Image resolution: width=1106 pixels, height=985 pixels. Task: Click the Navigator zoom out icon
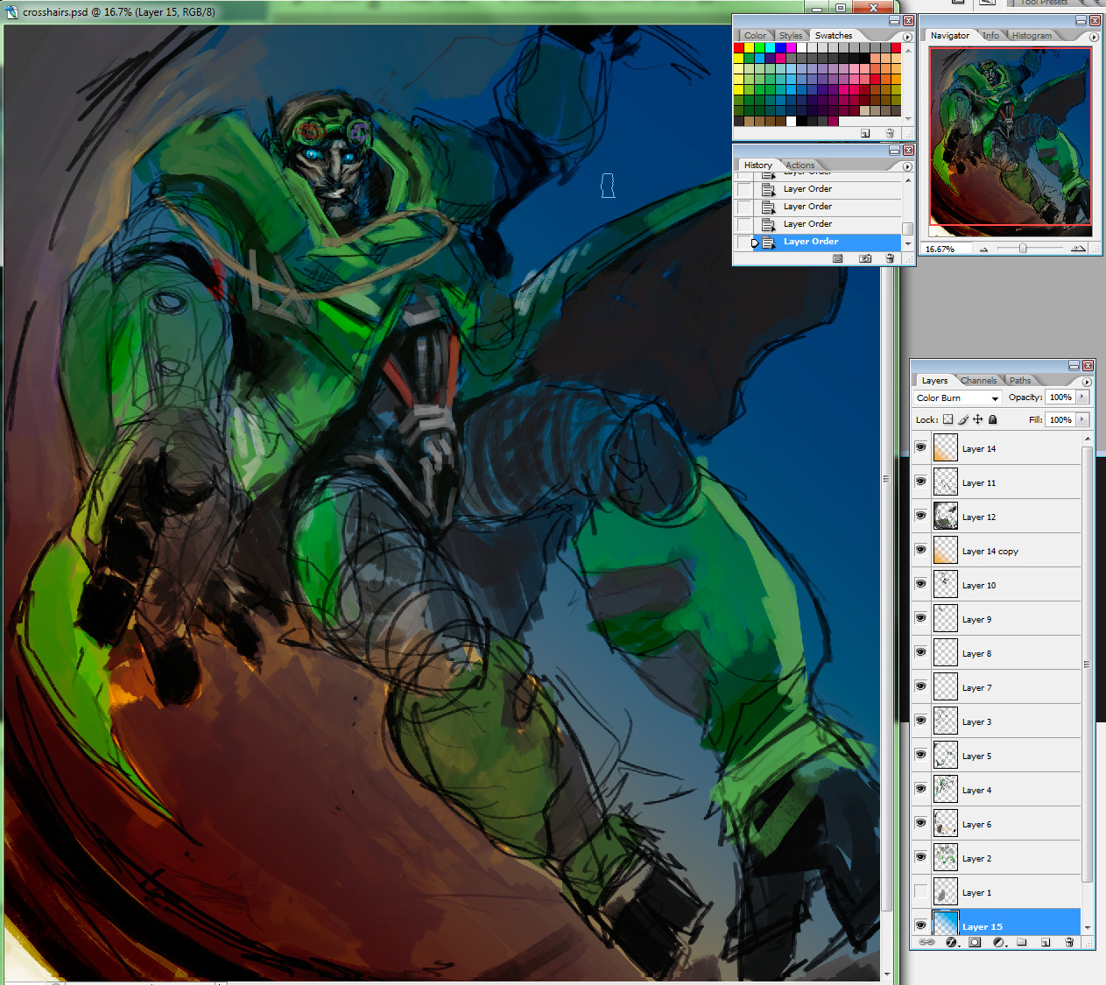click(983, 249)
